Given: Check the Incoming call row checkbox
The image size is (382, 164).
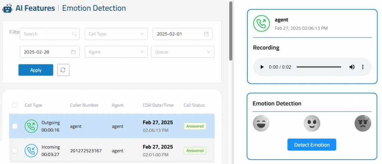Looking at the screenshot, I should [x=15, y=151].
